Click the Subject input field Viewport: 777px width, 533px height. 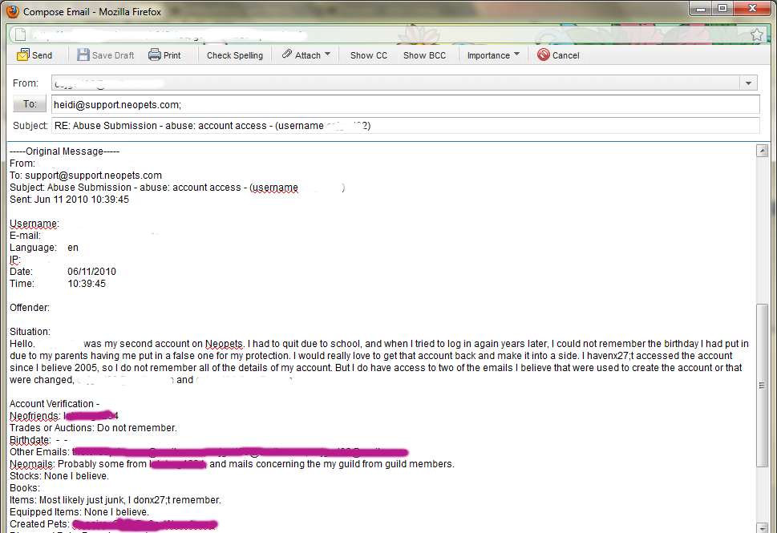(406, 126)
